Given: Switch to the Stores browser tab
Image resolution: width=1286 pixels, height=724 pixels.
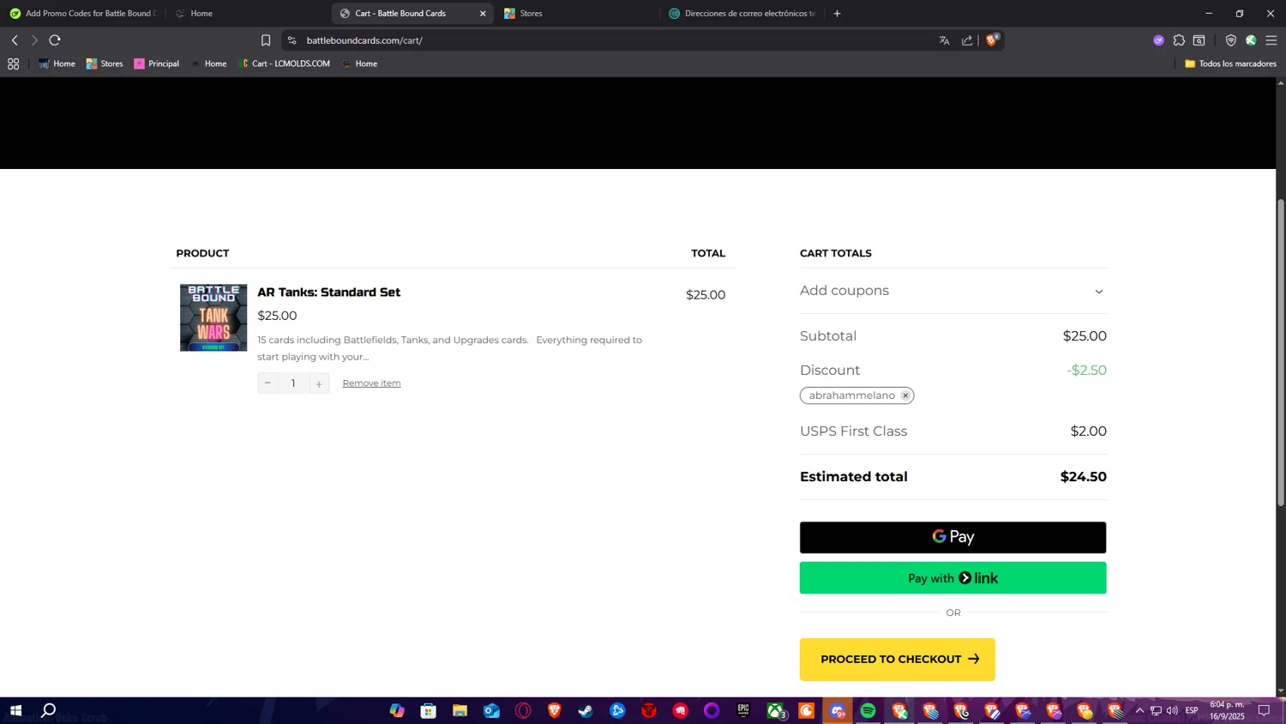Looking at the screenshot, I should (579, 14).
